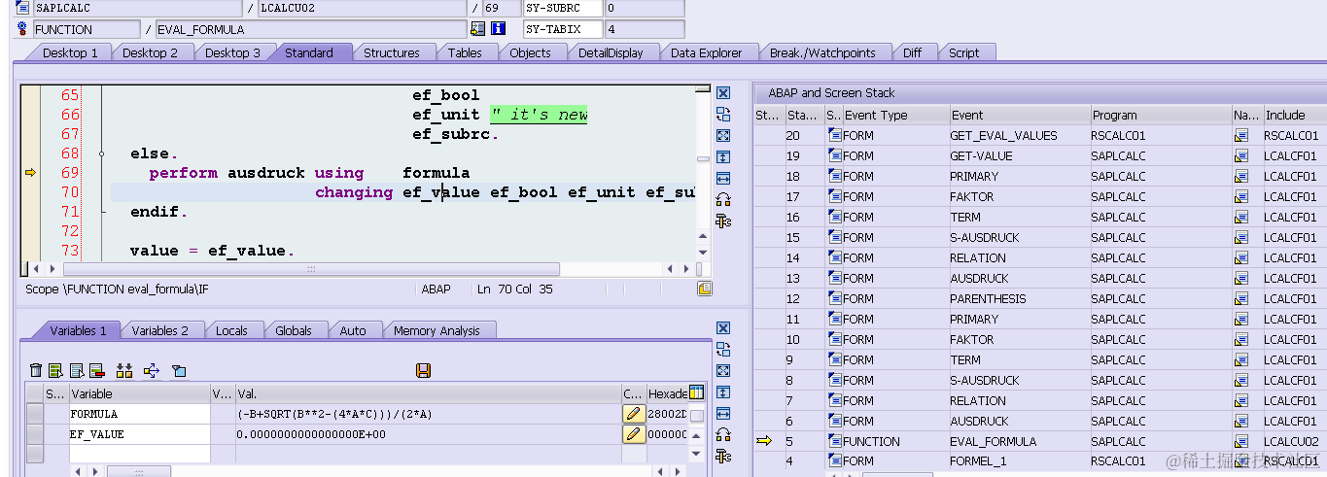Open the variables table column configuration icon

(x=696, y=392)
